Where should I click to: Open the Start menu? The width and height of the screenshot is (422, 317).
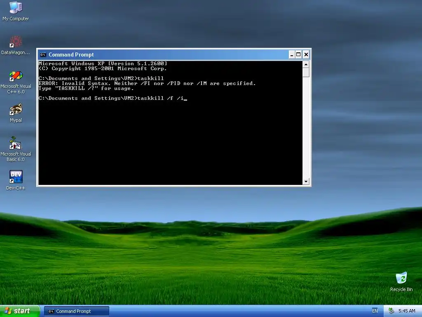point(20,311)
